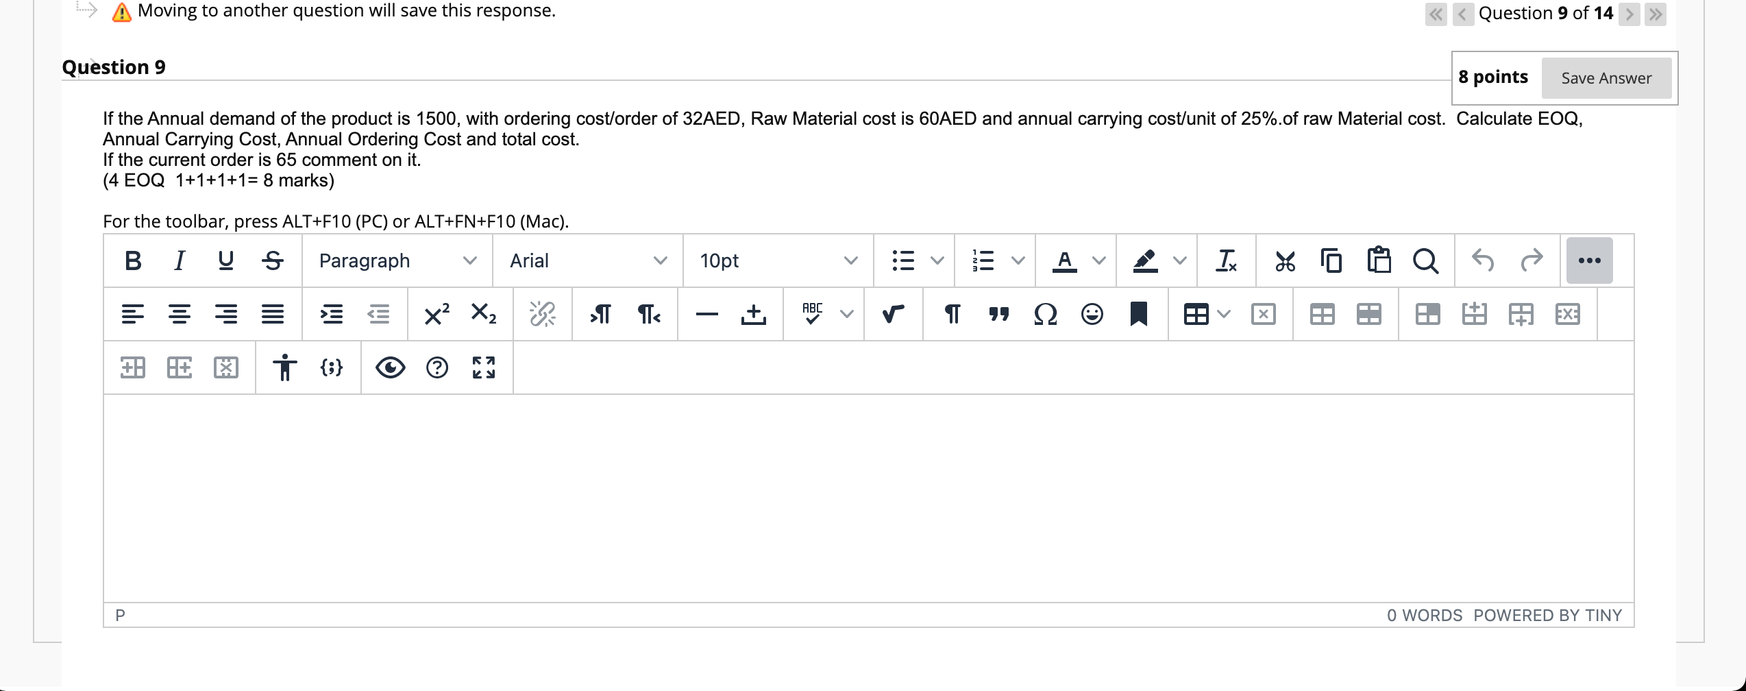Increase the paragraph indent
The height and width of the screenshot is (691, 1746).
[332, 314]
